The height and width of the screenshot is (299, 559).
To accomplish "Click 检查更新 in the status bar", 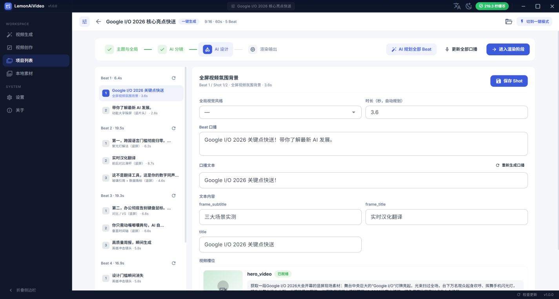I will pos(527,295).
